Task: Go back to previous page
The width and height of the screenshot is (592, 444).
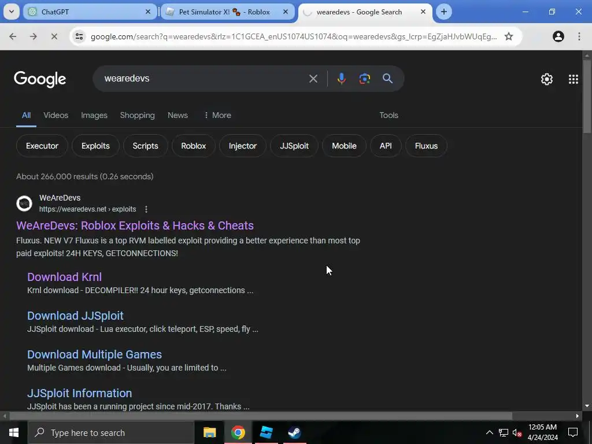Action: click(x=13, y=36)
